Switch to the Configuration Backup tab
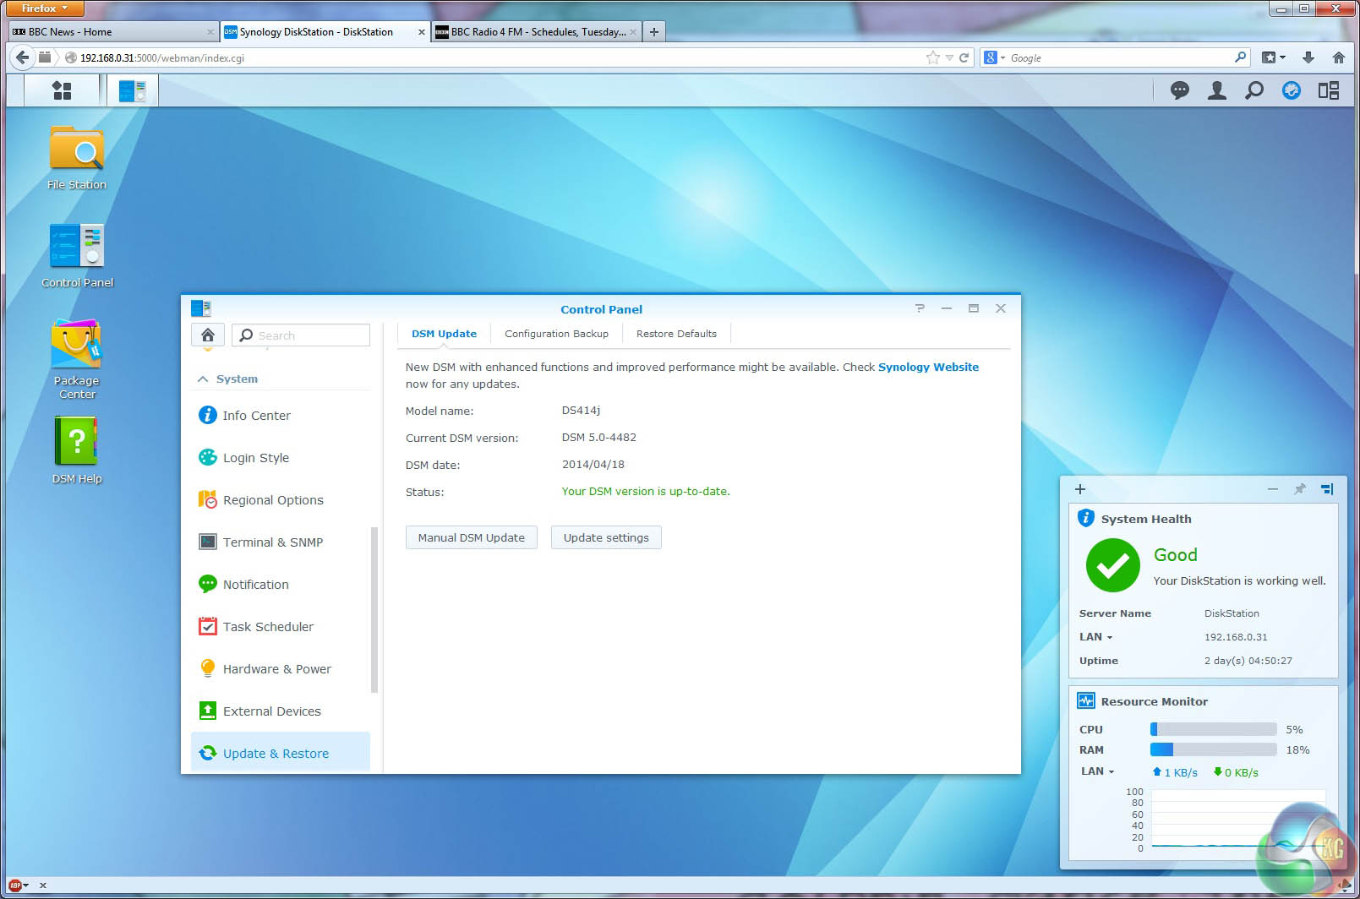1360x899 pixels. point(556,334)
